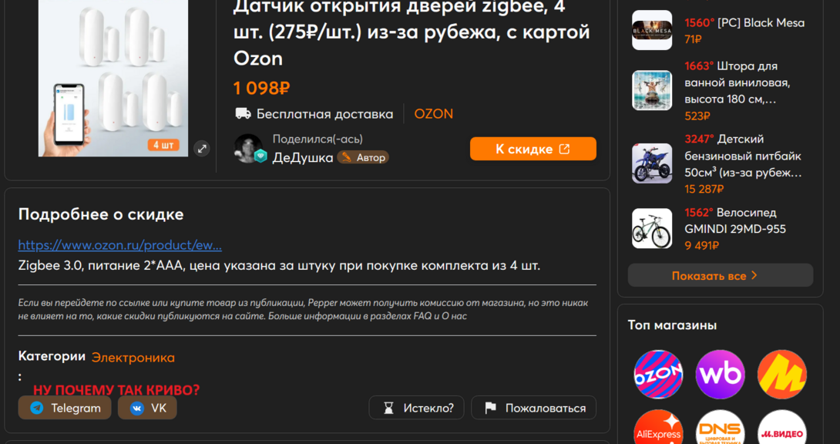Open the 'О нас' section link
Image resolution: width=840 pixels, height=444 pixels.
[x=454, y=316]
